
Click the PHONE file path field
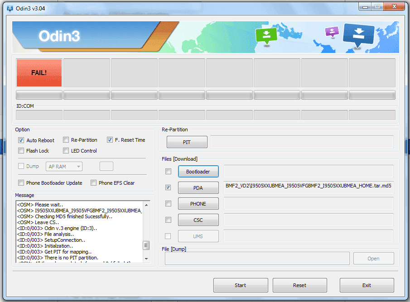(x=309, y=203)
